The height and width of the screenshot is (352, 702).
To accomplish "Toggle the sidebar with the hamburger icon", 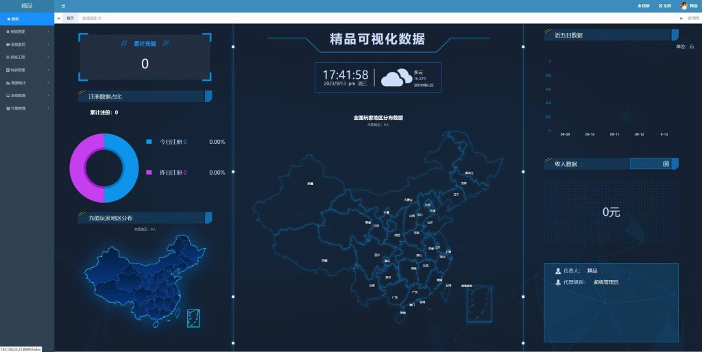I will coord(63,5).
